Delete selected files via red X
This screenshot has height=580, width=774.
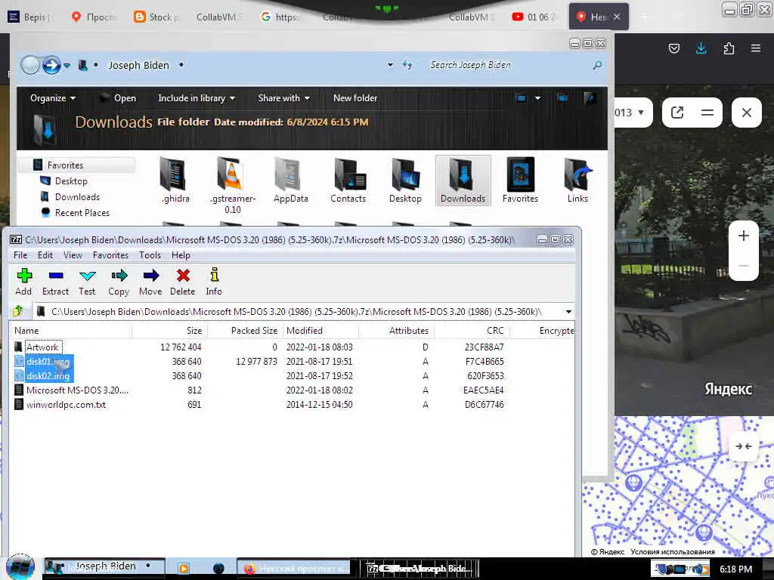(x=183, y=282)
